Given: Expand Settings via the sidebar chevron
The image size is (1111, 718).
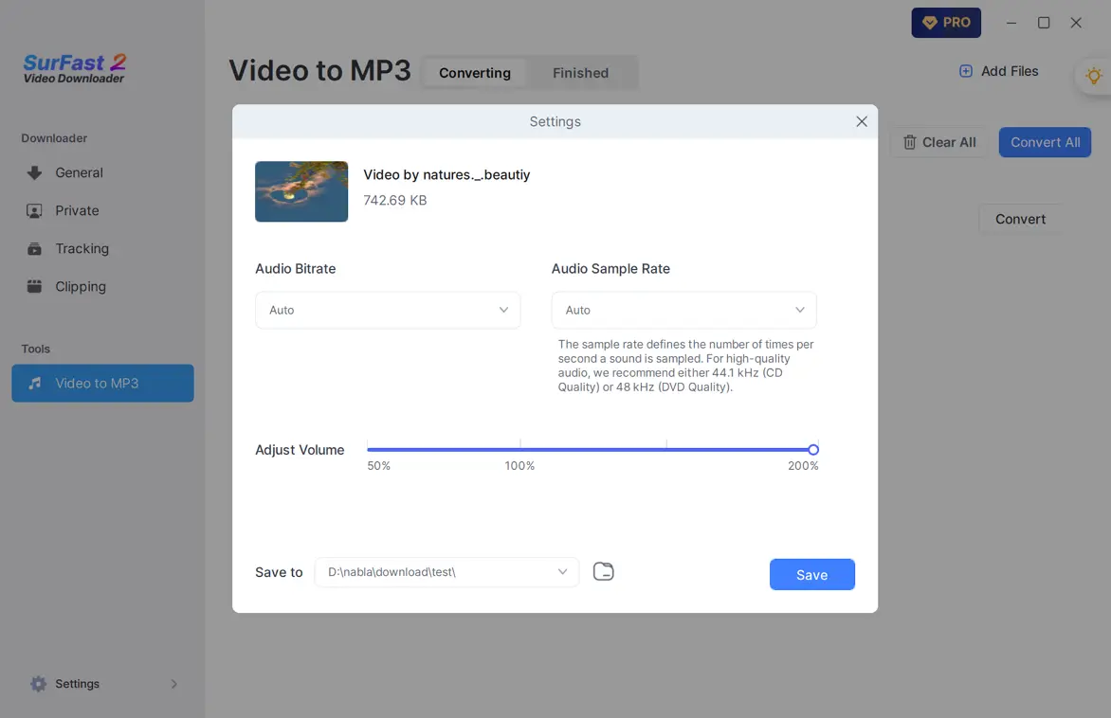Looking at the screenshot, I should (x=173, y=684).
